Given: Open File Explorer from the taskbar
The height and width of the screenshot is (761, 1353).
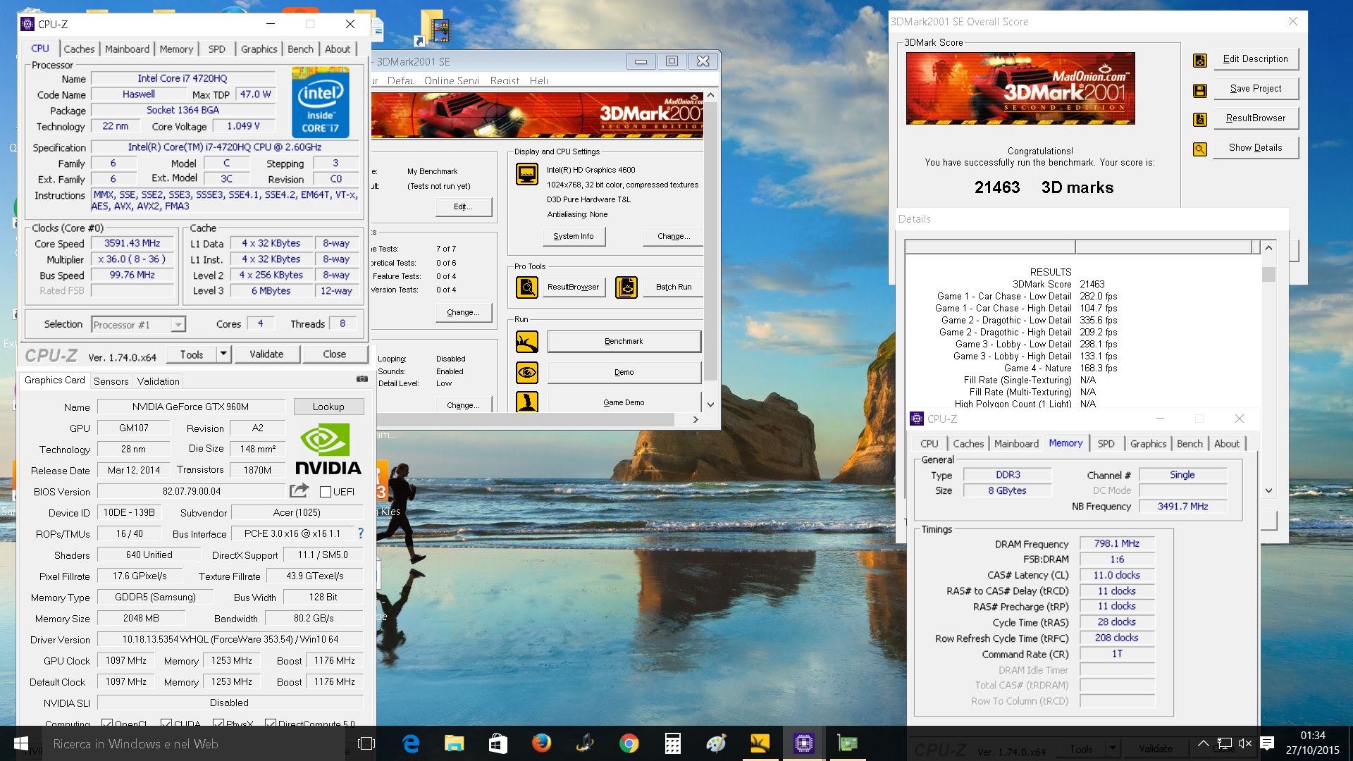Looking at the screenshot, I should (455, 743).
